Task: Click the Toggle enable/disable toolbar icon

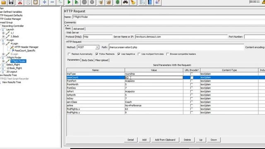Action: [60, 2]
